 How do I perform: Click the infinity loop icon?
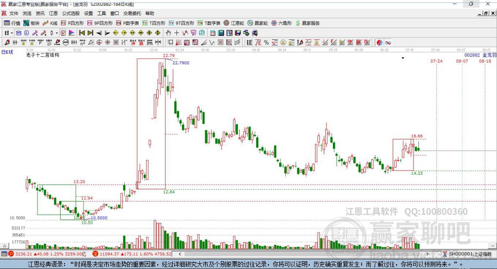[388, 43]
